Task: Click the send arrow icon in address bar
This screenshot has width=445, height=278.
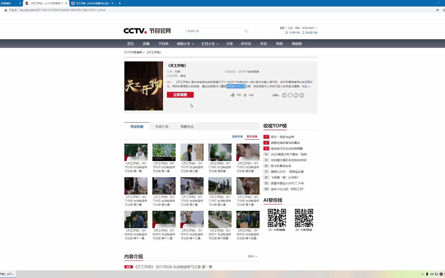Action: point(438,10)
